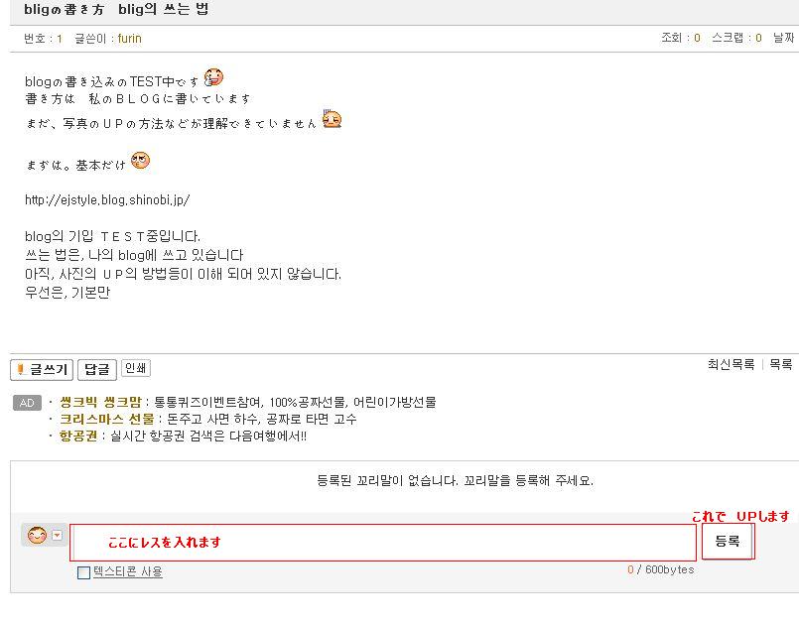This screenshot has height=625, width=799.
Task: Open the 항공권 ad link
Action: click(78, 437)
